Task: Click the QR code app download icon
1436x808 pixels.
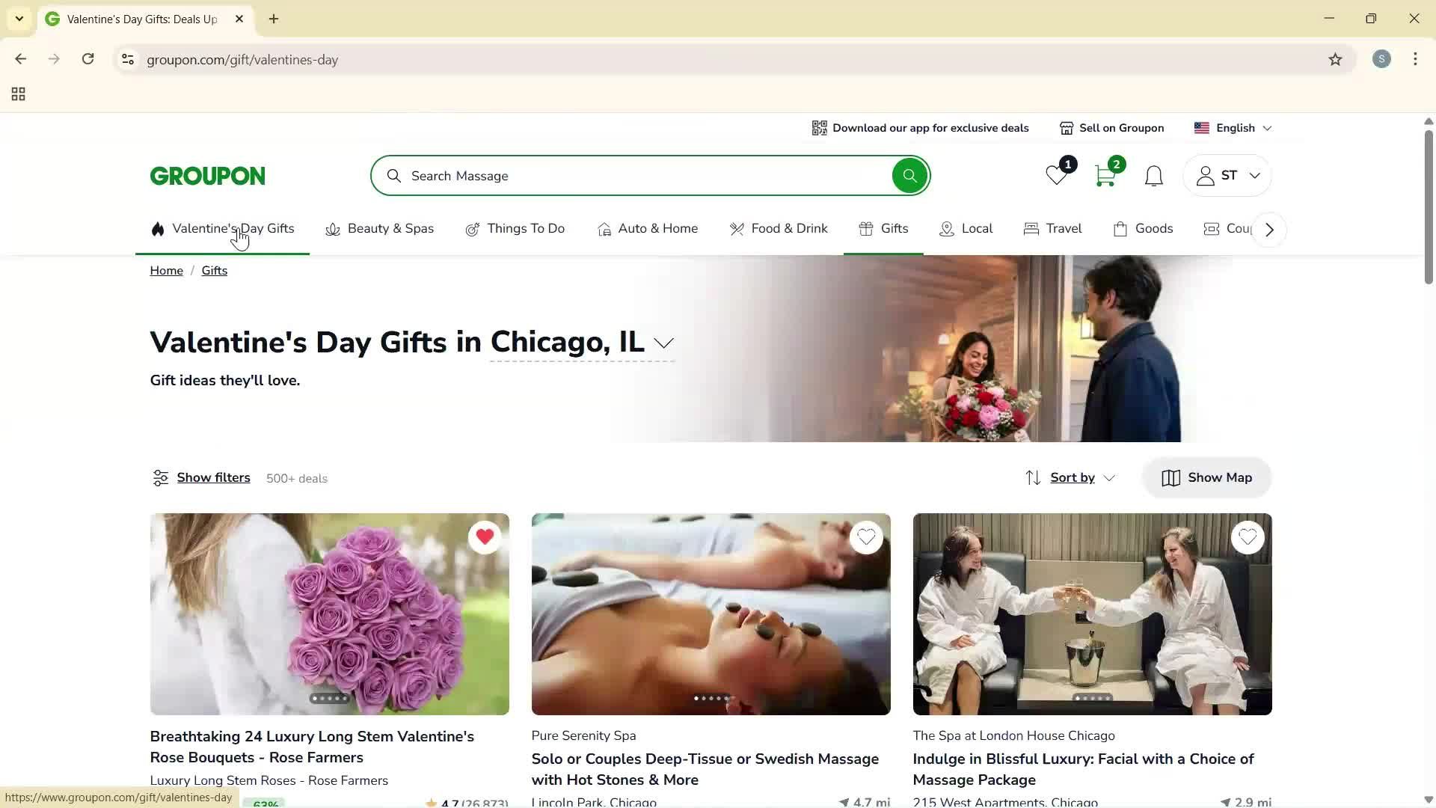Action: (820, 127)
